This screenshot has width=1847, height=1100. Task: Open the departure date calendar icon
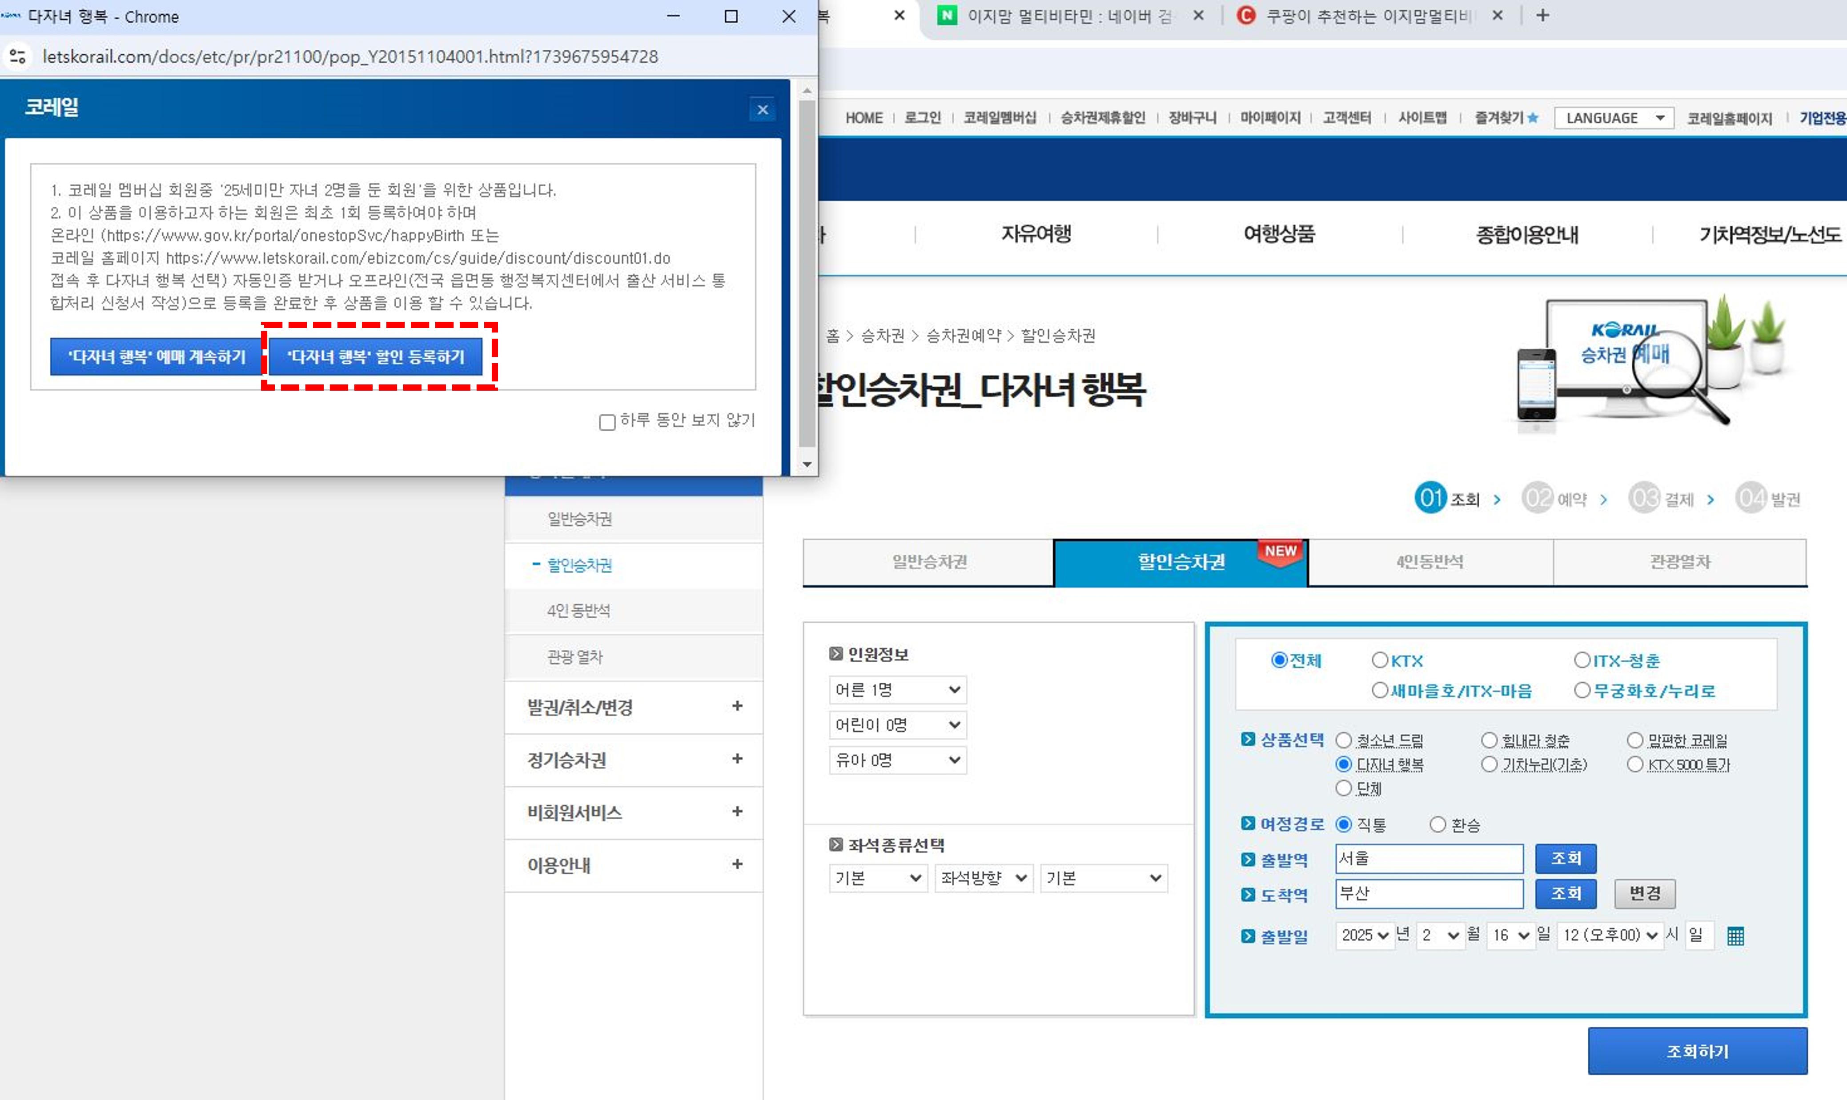1736,936
